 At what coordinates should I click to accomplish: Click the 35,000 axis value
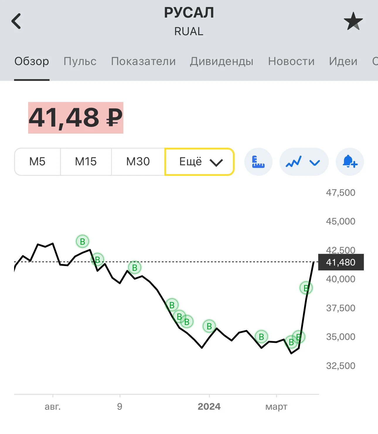pos(340,337)
